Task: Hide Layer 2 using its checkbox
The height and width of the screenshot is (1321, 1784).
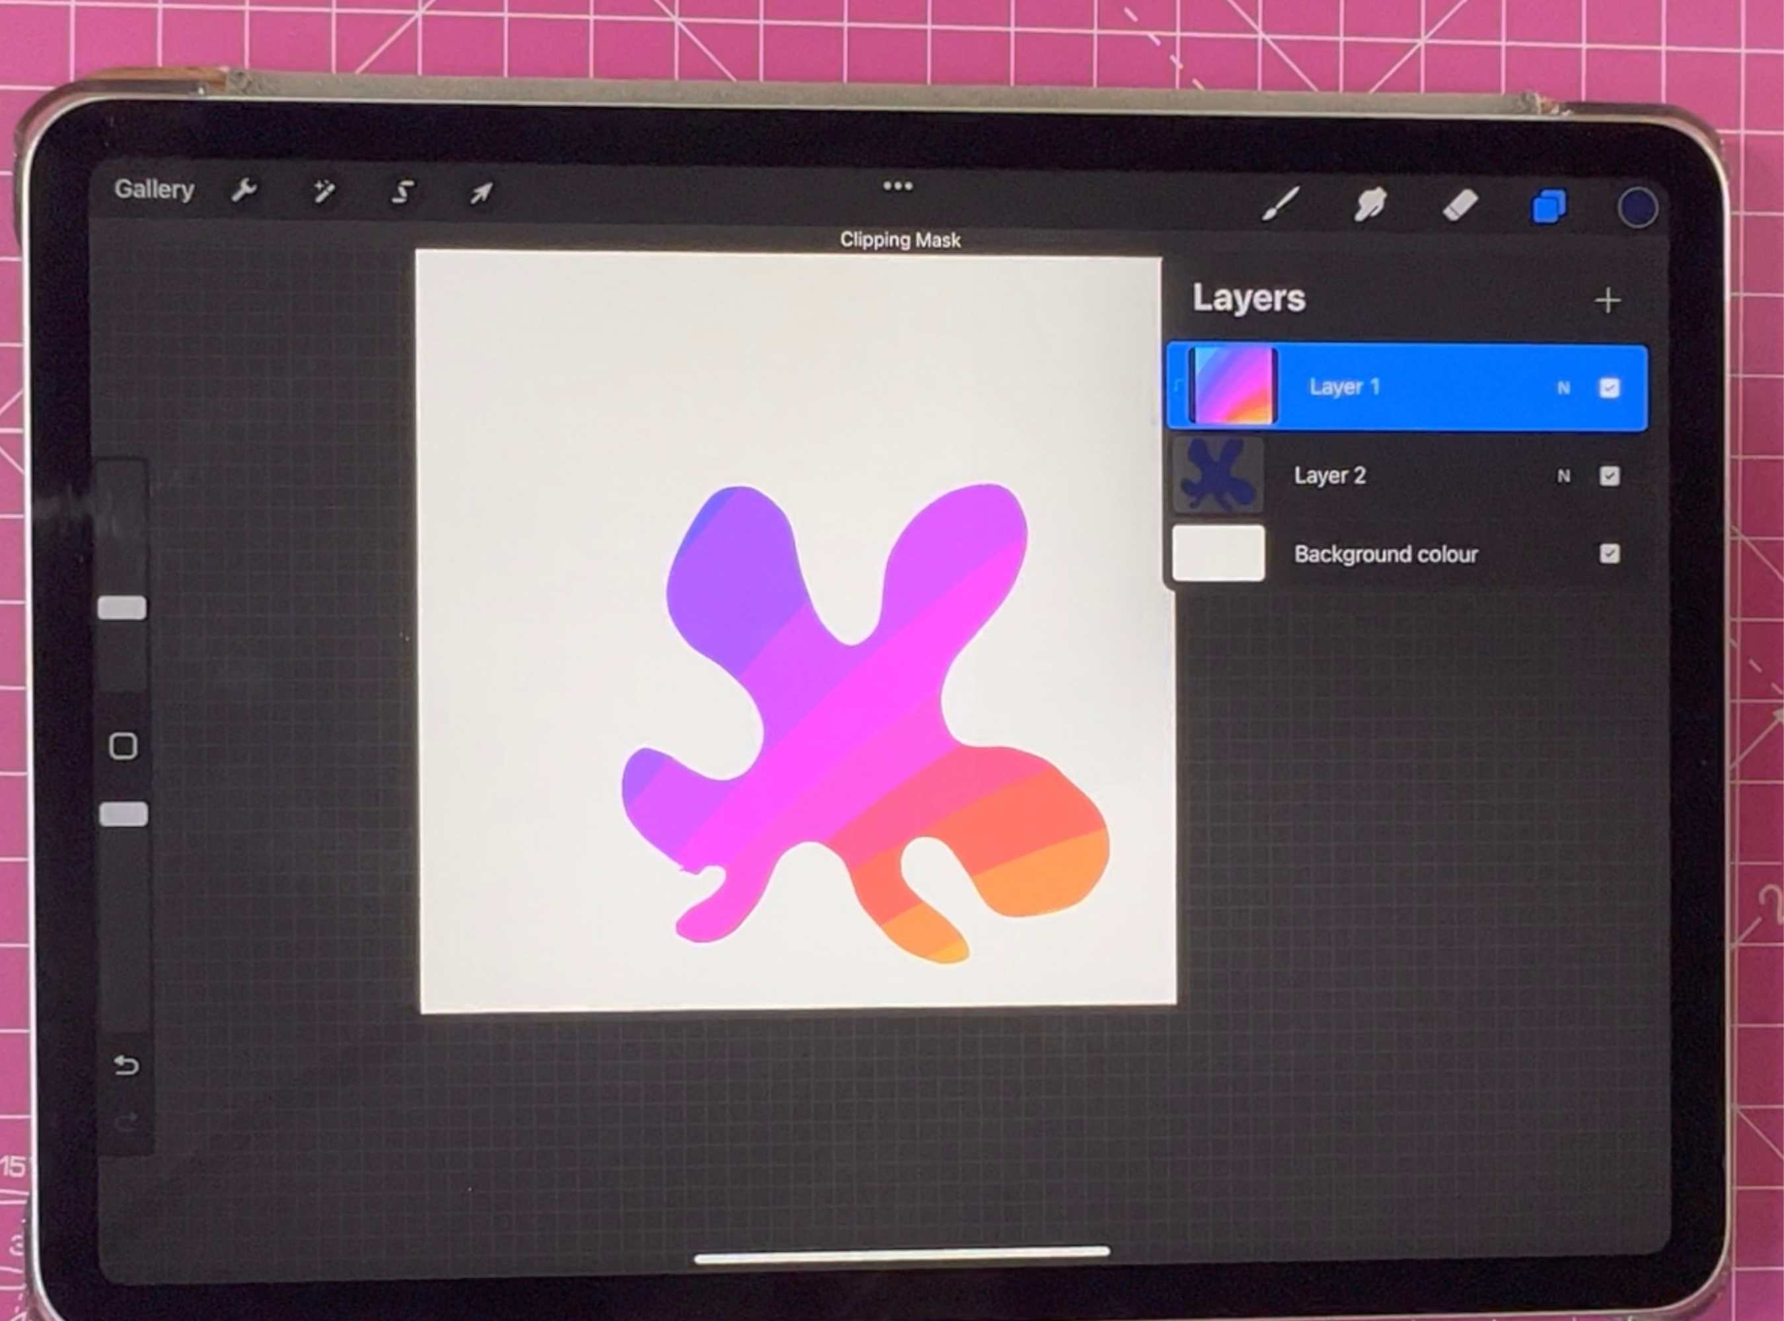Action: (x=1610, y=476)
